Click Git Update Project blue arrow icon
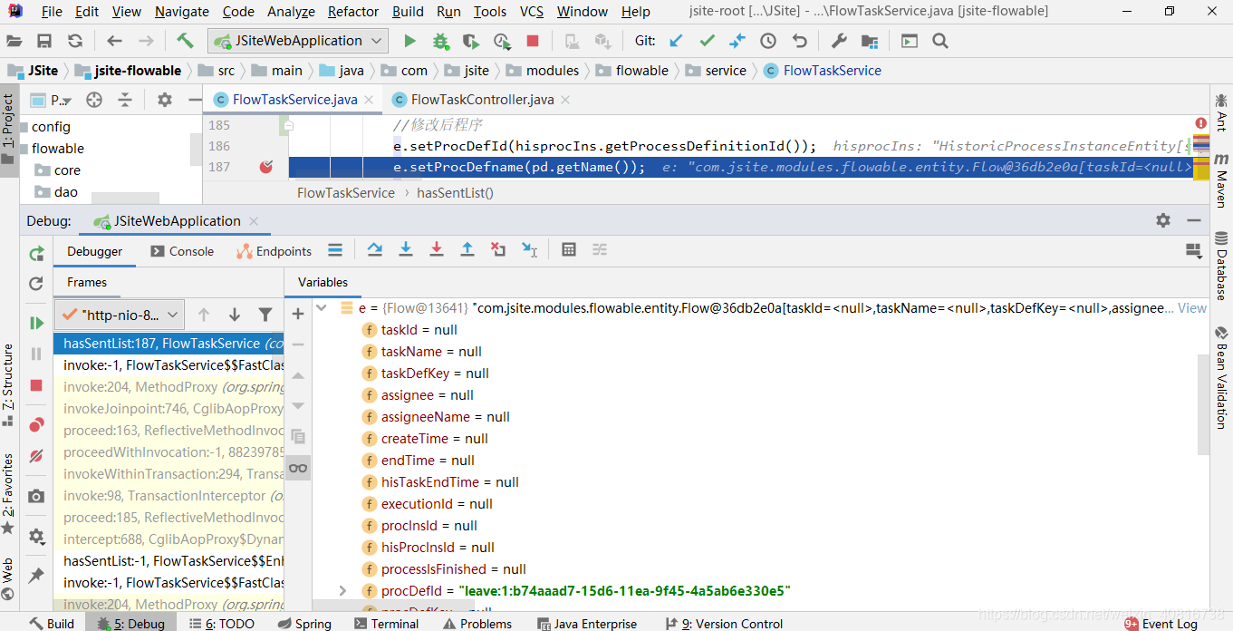 [676, 41]
